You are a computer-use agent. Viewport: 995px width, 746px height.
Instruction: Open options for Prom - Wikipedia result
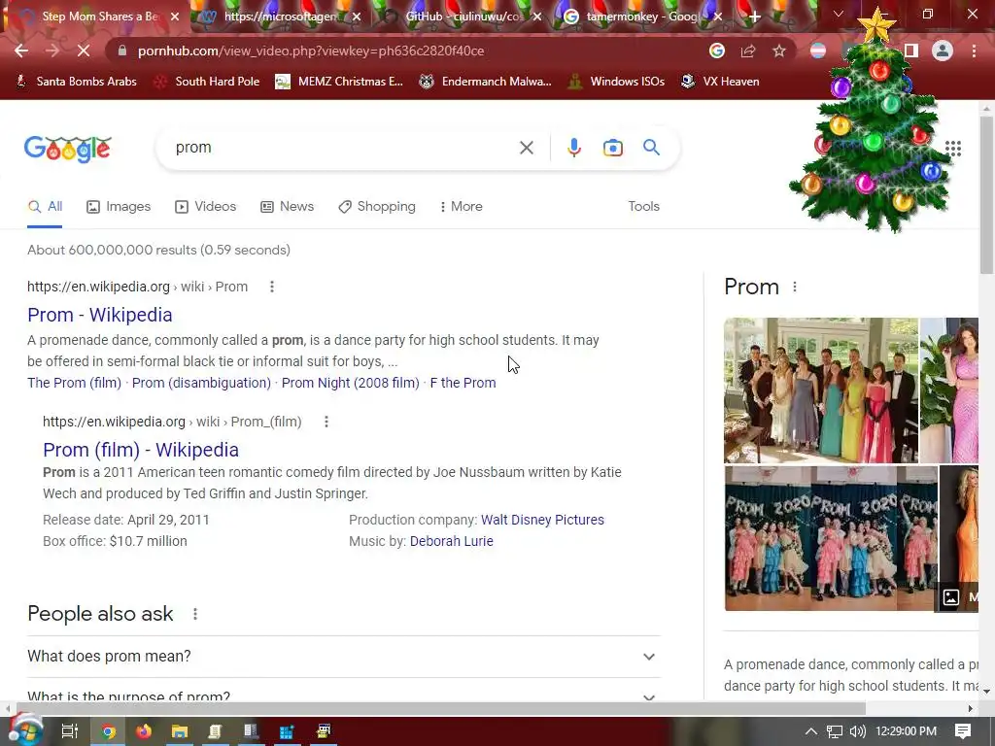click(x=272, y=287)
